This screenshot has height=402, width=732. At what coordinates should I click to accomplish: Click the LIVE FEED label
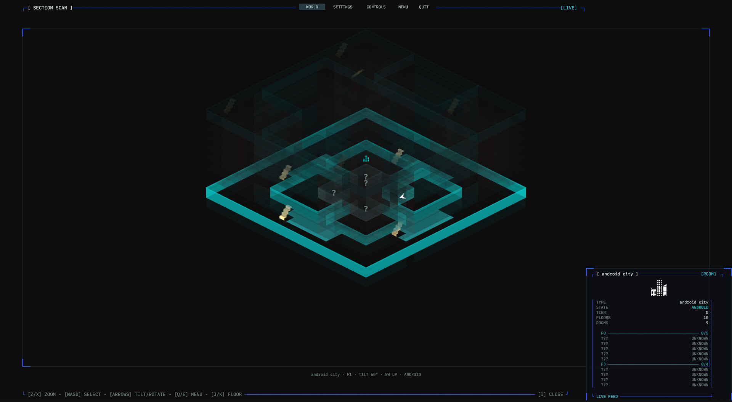[607, 397]
